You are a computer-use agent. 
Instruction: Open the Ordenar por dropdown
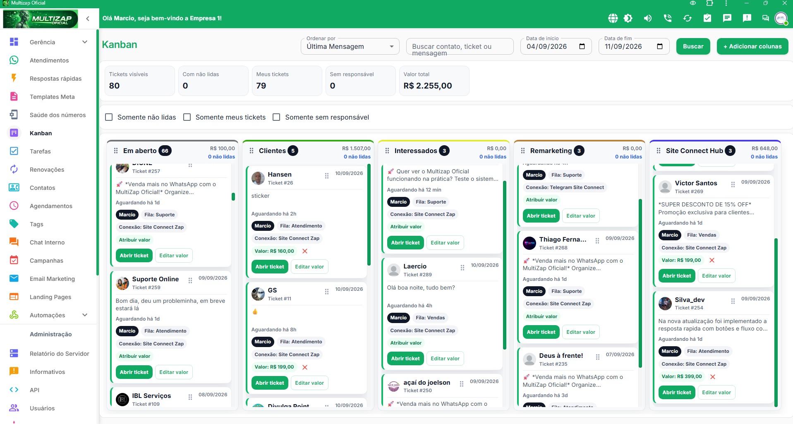(x=350, y=46)
